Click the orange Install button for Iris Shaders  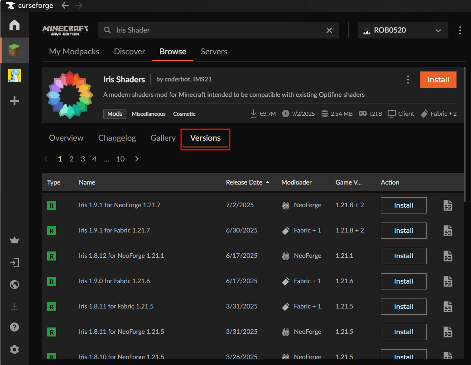438,80
